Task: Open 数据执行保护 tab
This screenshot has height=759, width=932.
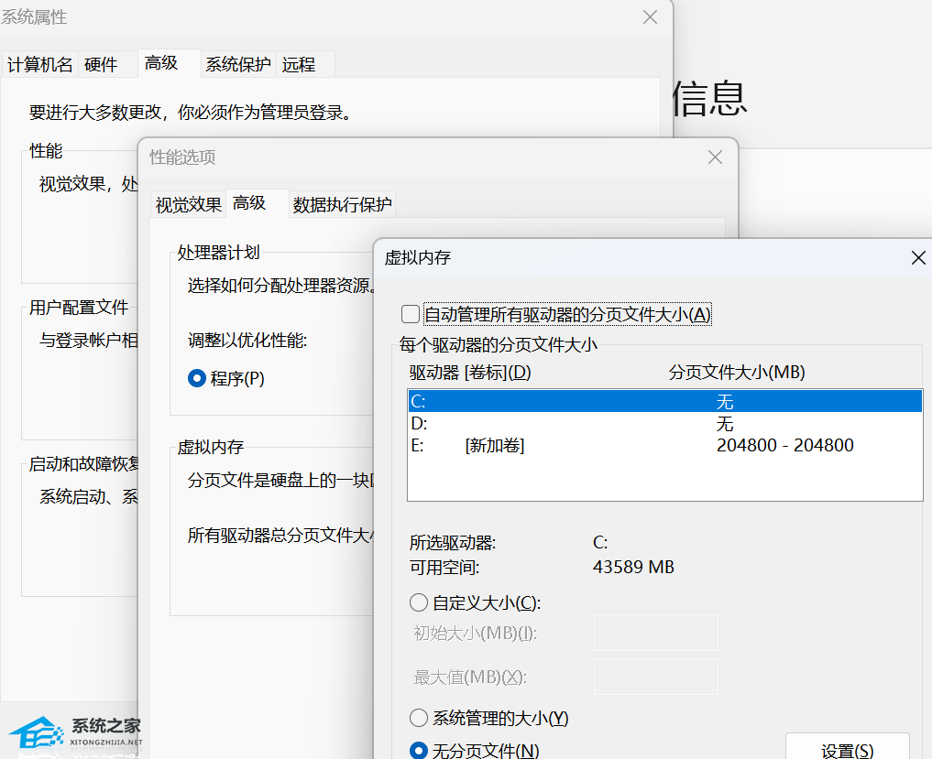Action: click(x=342, y=205)
